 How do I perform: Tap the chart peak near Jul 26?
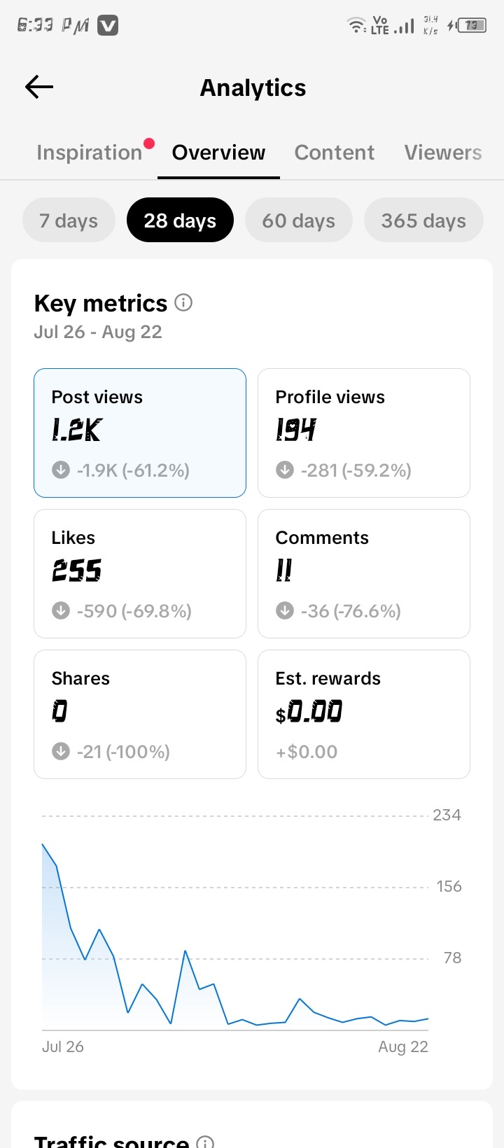[x=43, y=844]
